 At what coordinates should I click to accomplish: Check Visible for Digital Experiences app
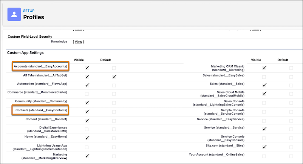point(87,129)
